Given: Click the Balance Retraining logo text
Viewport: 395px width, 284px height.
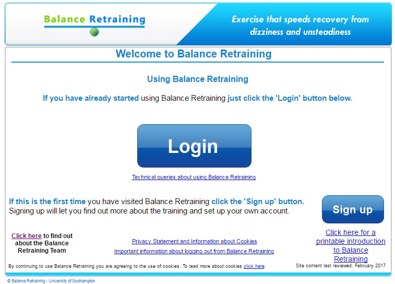Looking at the screenshot, I should coord(94,19).
